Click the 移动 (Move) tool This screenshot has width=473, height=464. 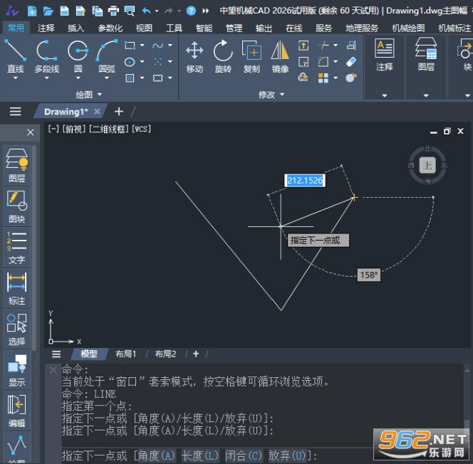194,56
